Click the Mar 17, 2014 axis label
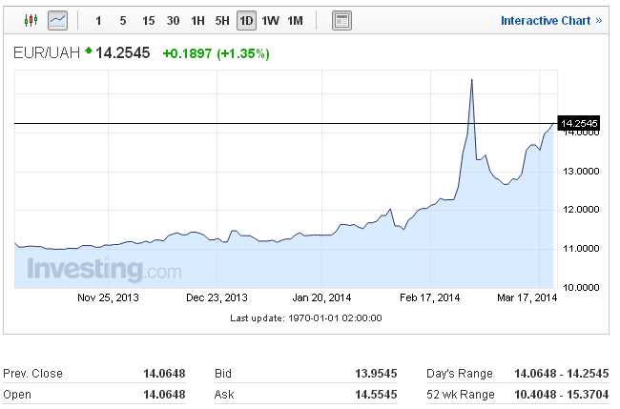Image resolution: width=620 pixels, height=409 pixels. point(527,297)
